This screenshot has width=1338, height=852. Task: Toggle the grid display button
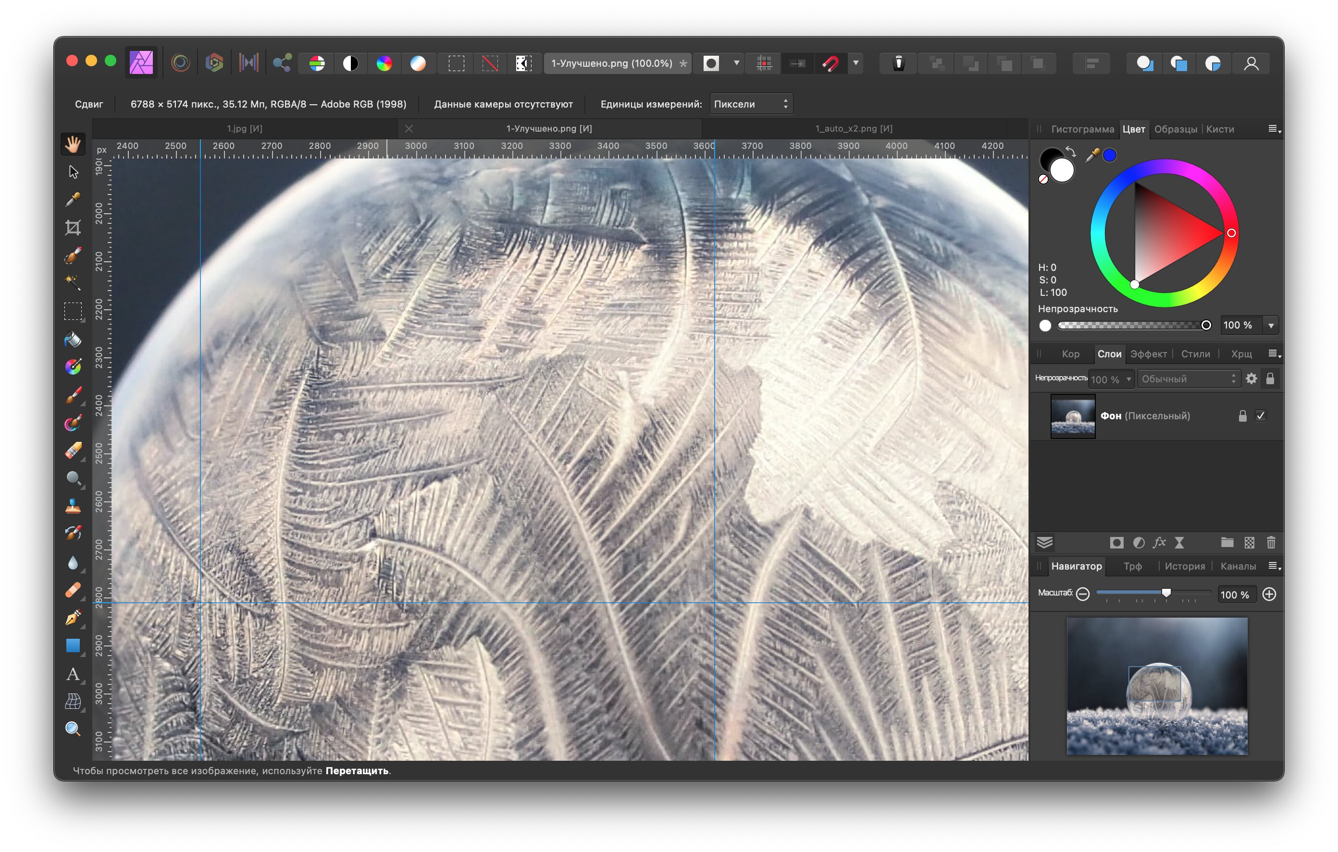pos(765,63)
